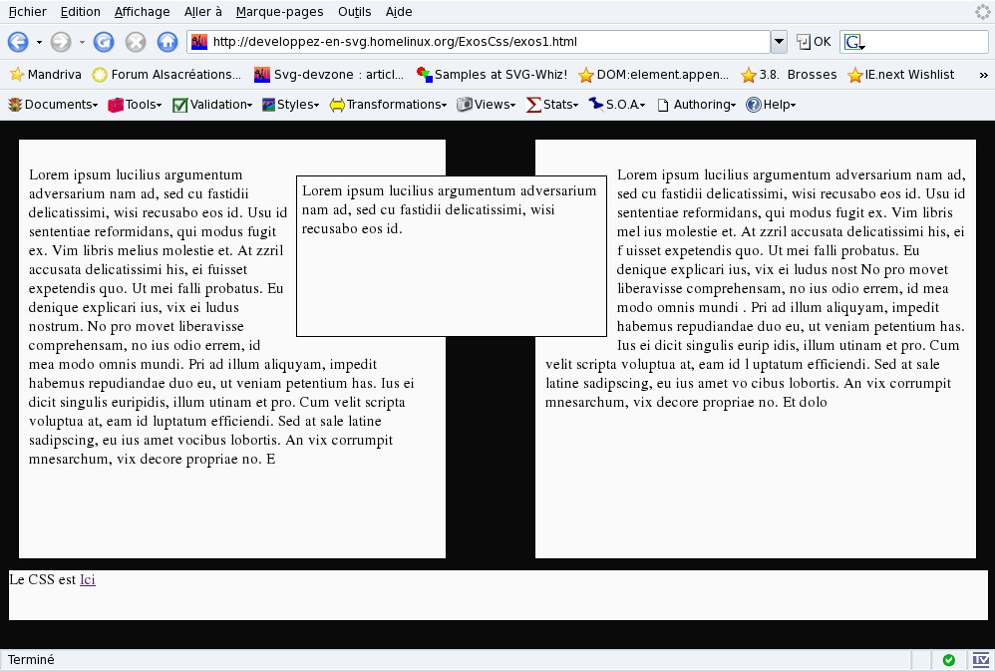Open the Views dropdown
The height and width of the screenshot is (671, 995).
click(512, 106)
